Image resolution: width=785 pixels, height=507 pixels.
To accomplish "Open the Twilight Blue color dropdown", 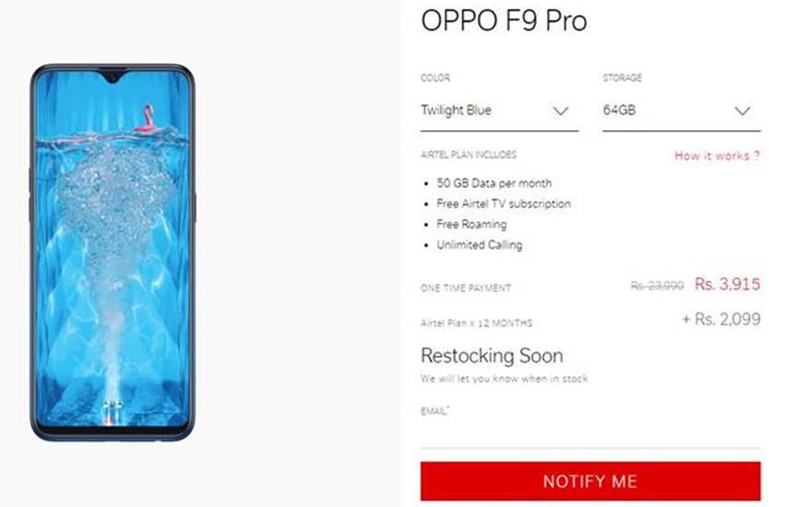I will point(499,112).
